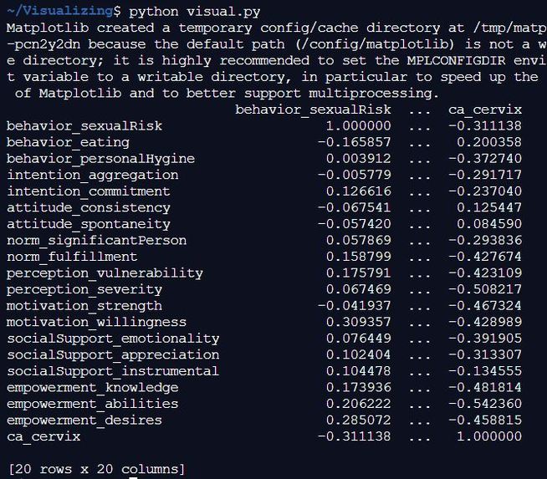
Task: Click the 'motivation_strength' row label
Action: click(x=84, y=306)
